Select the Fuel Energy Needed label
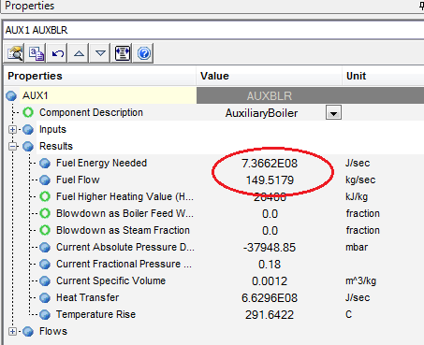424x345 pixels. pyautogui.click(x=101, y=163)
